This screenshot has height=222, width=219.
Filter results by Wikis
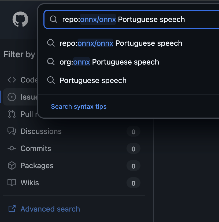[x=29, y=183]
